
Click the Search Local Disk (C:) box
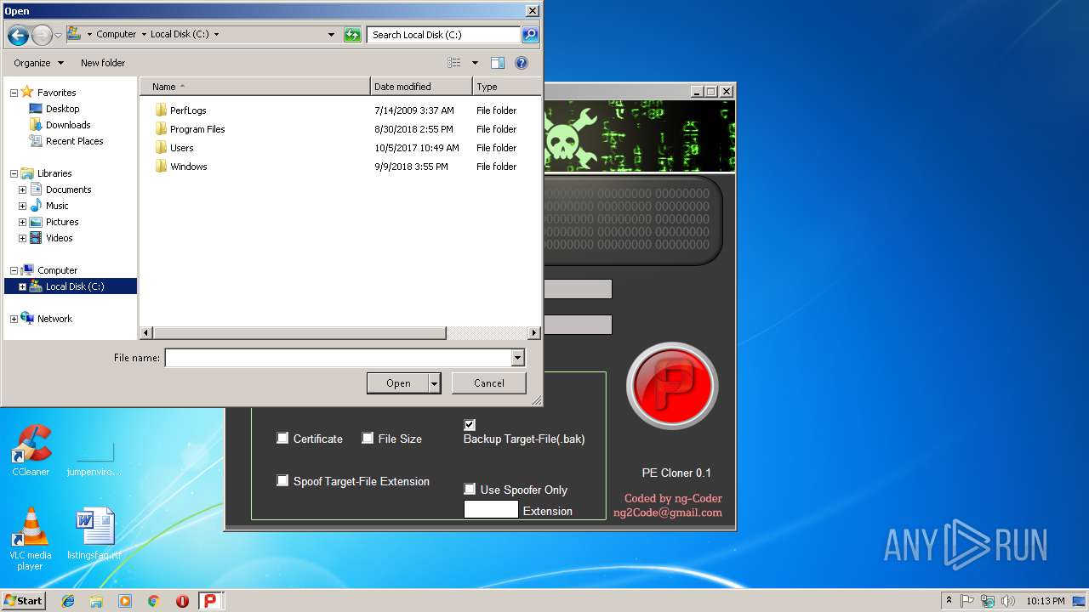pyautogui.click(x=443, y=35)
